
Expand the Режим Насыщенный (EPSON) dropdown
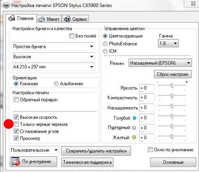pos(160,63)
